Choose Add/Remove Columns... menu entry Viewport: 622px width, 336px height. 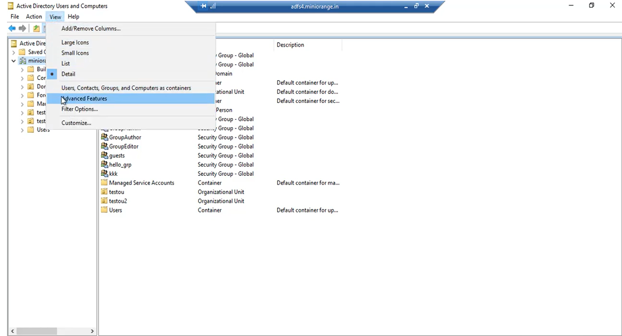(131, 28)
